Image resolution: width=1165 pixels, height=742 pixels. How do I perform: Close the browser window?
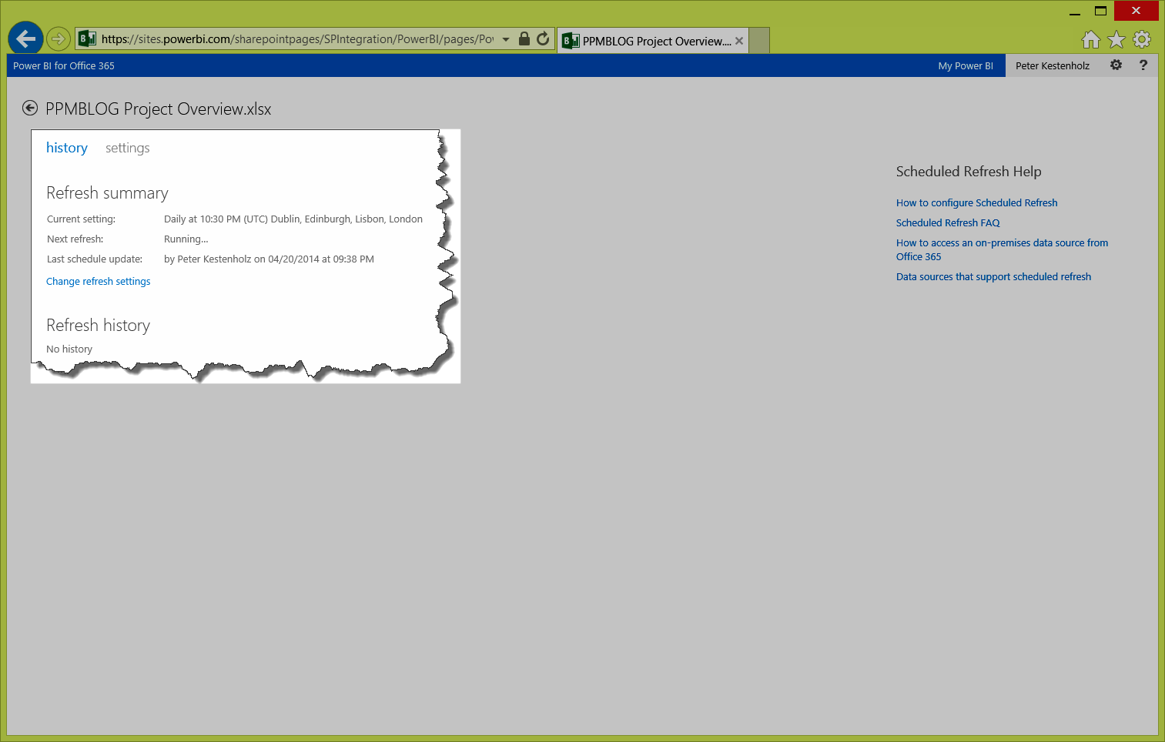point(1136,11)
